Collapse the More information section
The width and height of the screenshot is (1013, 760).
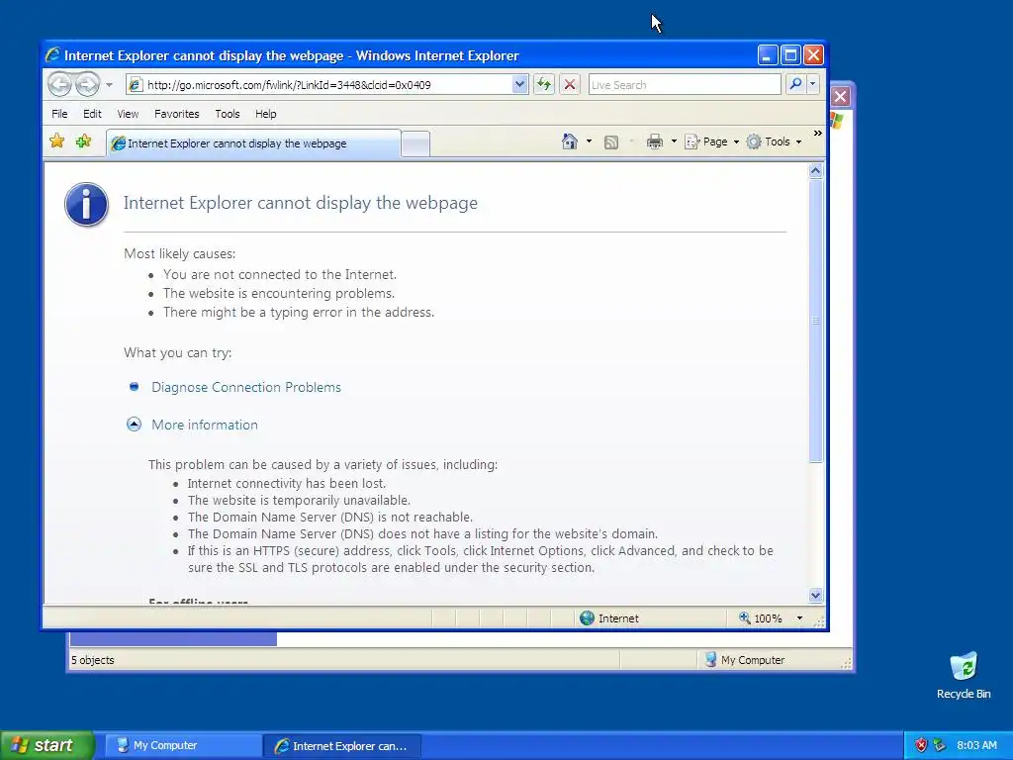[134, 424]
